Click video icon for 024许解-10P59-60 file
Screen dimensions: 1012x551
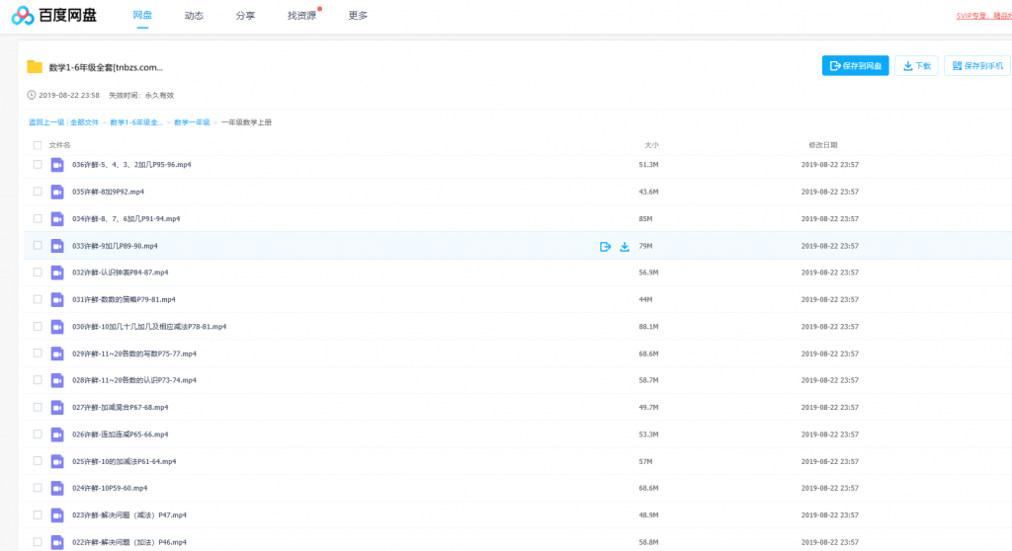pyautogui.click(x=57, y=488)
